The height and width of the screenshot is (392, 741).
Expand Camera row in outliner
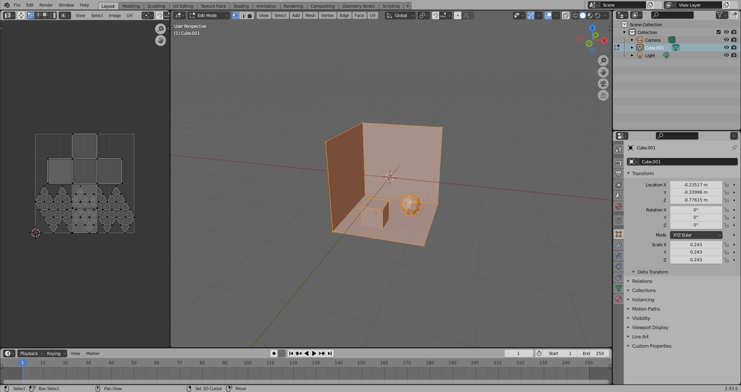[x=632, y=40]
